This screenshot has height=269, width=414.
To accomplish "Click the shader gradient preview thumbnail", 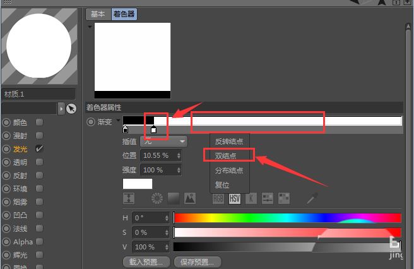I will coord(133,61).
